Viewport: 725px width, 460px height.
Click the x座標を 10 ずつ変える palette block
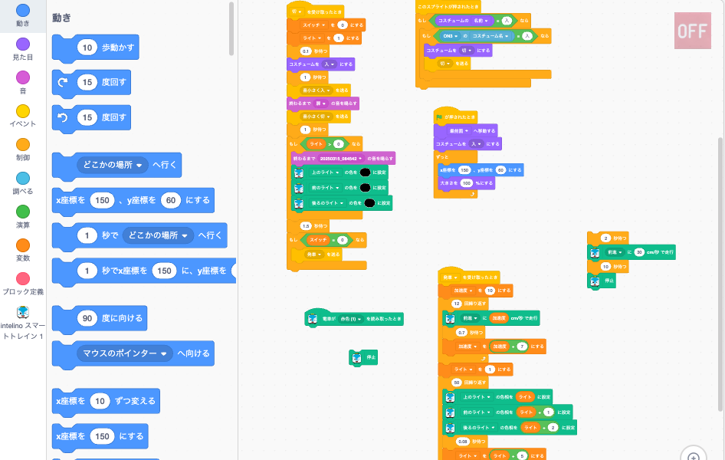[107, 401]
